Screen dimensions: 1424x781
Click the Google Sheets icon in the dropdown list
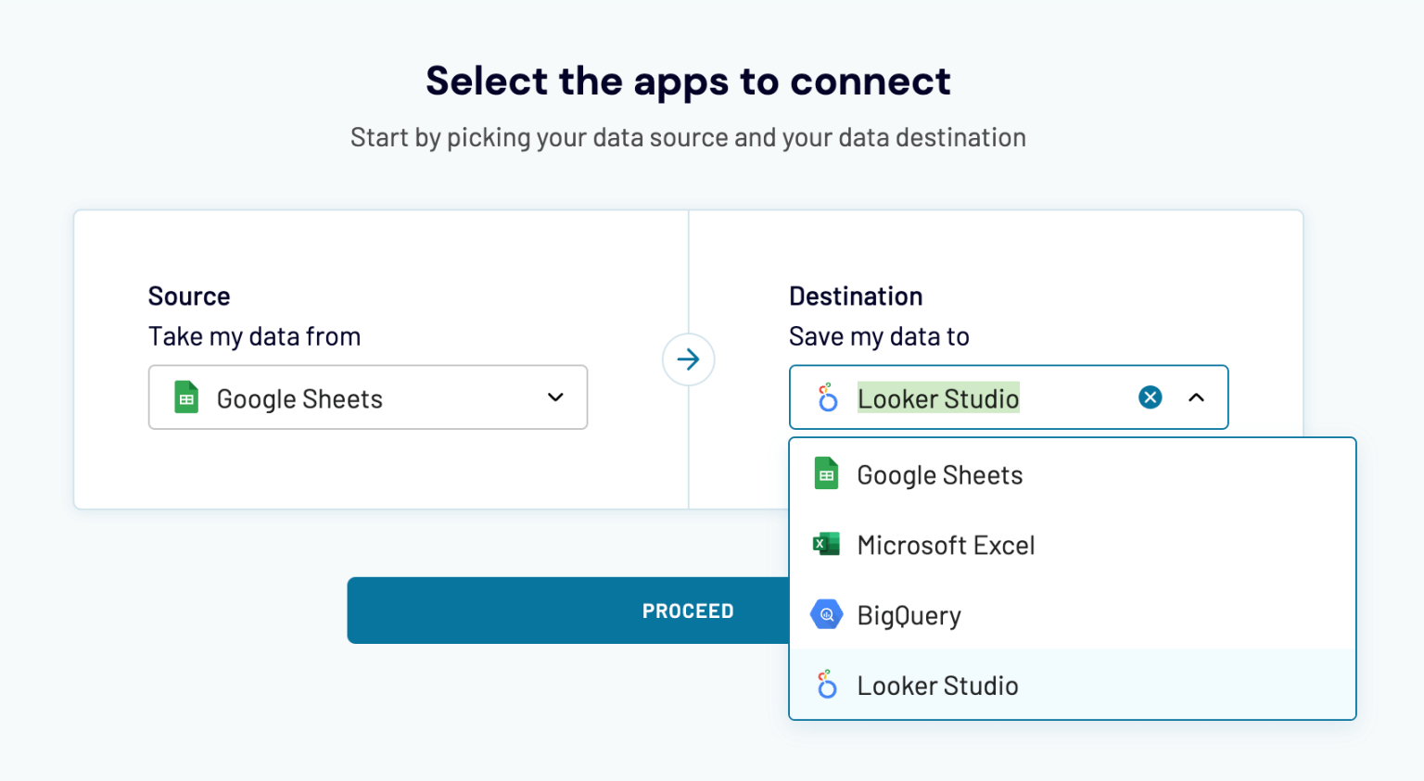[x=826, y=473]
